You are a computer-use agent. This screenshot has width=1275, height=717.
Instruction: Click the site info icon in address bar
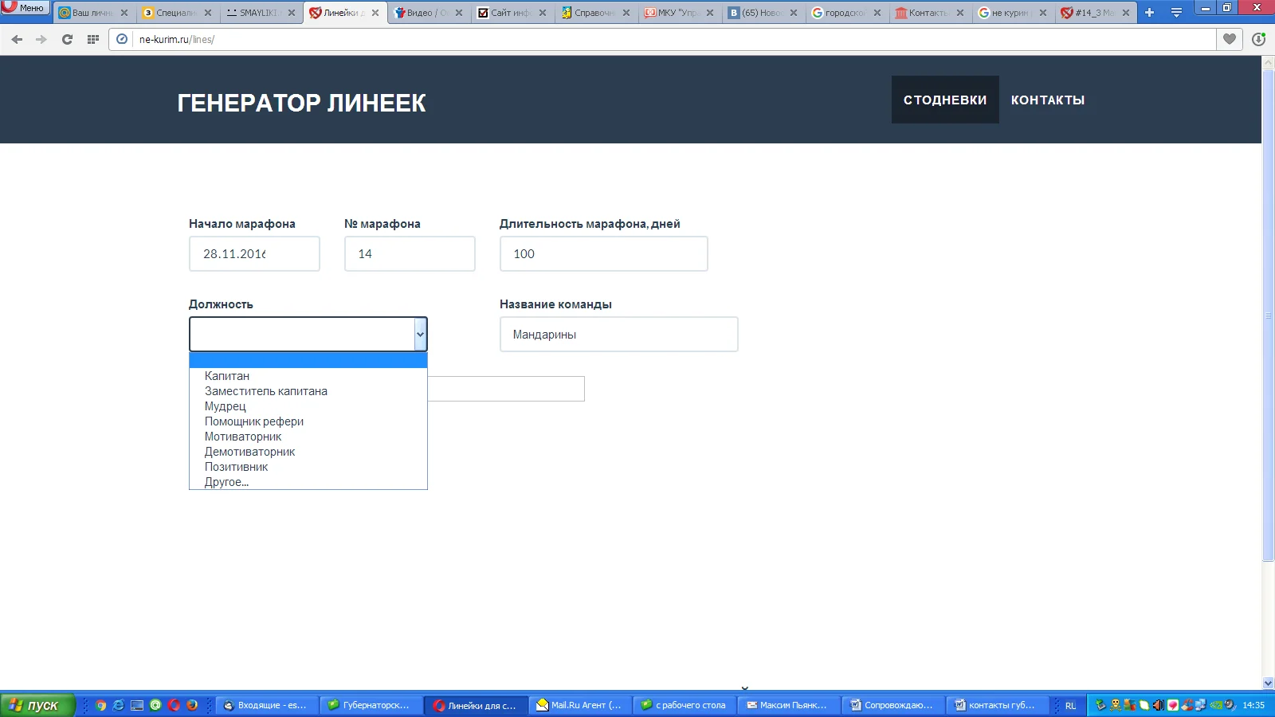[122, 39]
